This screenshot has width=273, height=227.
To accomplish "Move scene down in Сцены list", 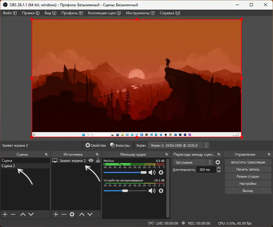I will coord(31,215).
